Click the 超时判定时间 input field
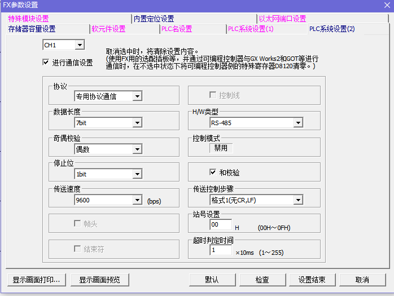This screenshot has width=394, height=296. 220,250
